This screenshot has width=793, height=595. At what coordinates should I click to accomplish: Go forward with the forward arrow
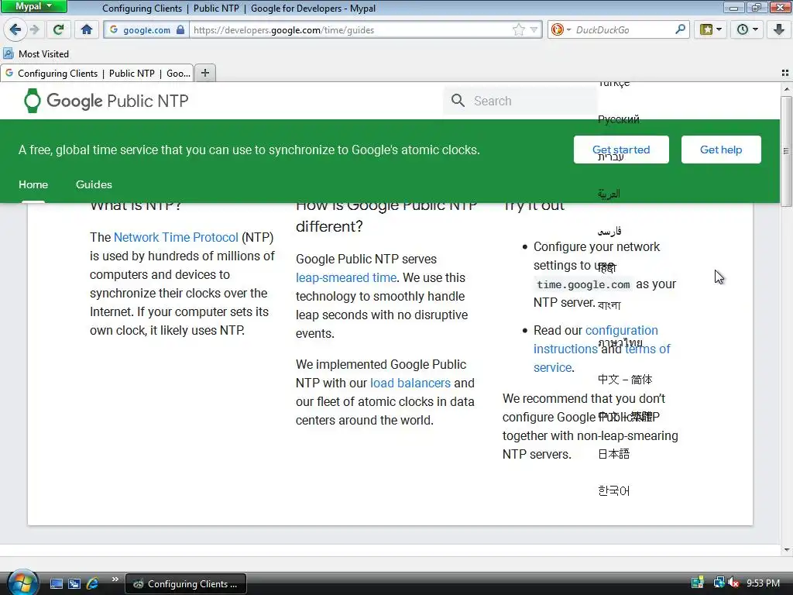click(35, 29)
